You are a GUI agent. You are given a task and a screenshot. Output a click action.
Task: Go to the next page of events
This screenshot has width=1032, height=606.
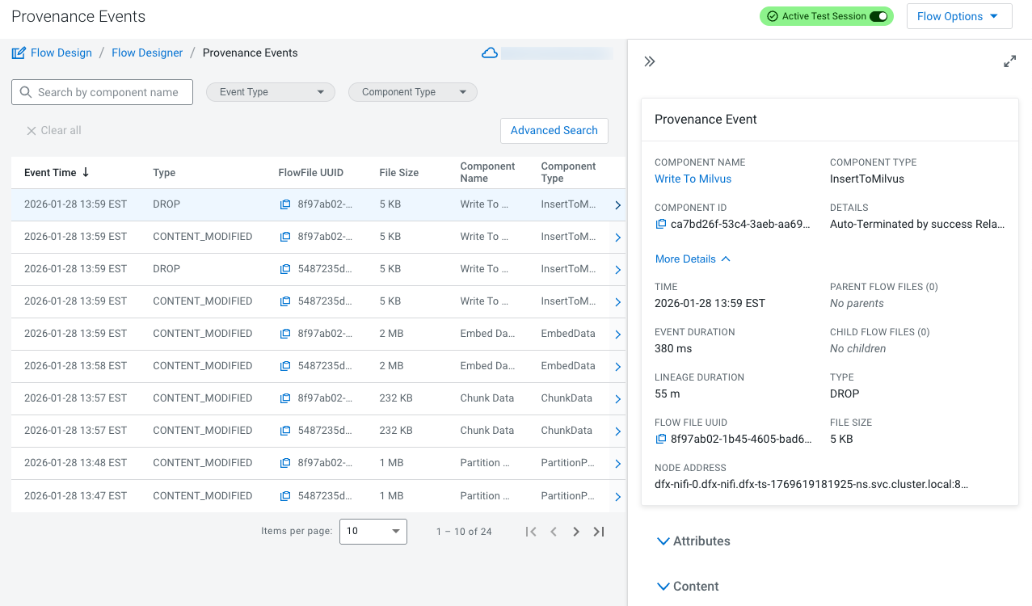(x=576, y=531)
